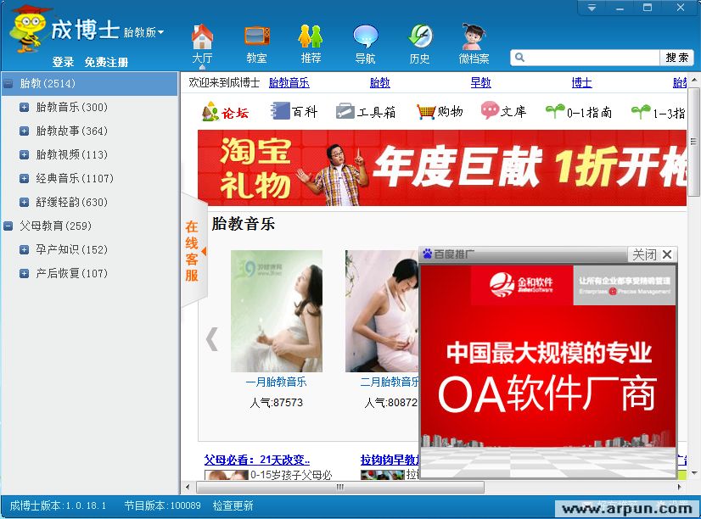Click the horizontal scrollbar right arrow
Screen dimensions: 701x519
point(680,487)
